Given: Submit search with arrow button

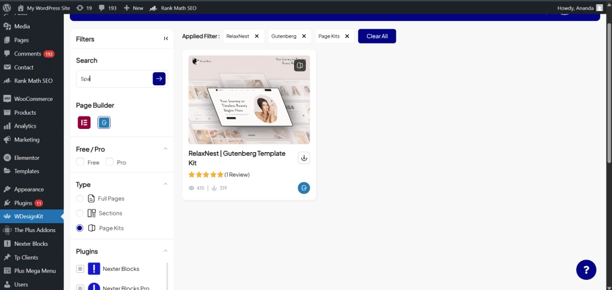Looking at the screenshot, I should [x=159, y=79].
